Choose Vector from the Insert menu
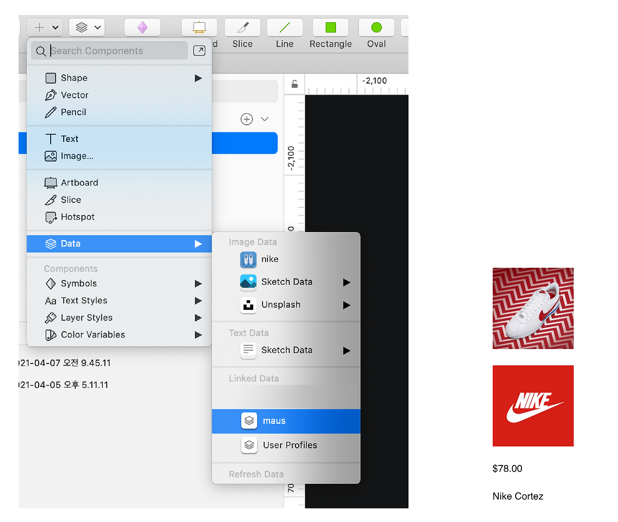This screenshot has width=618, height=522. coord(119,95)
